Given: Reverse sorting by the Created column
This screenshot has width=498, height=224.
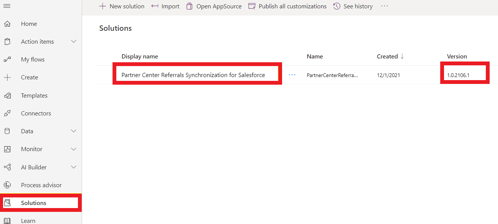Looking at the screenshot, I should point(388,56).
